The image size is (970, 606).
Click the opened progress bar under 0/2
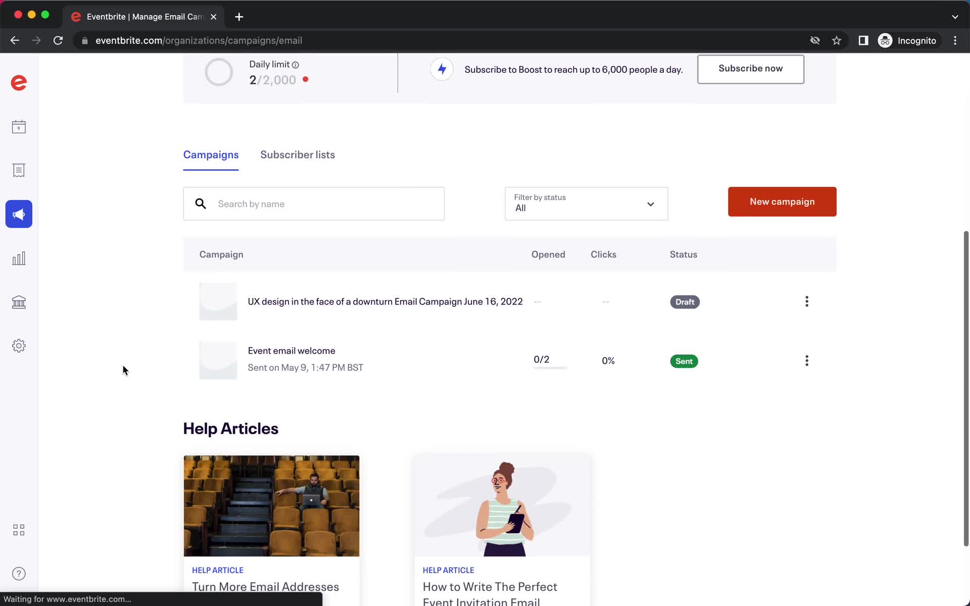pos(550,368)
